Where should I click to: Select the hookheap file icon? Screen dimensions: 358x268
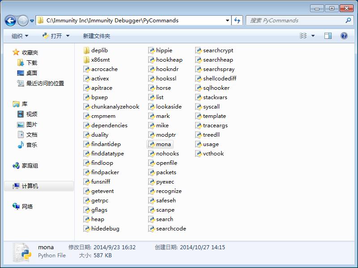click(151, 60)
